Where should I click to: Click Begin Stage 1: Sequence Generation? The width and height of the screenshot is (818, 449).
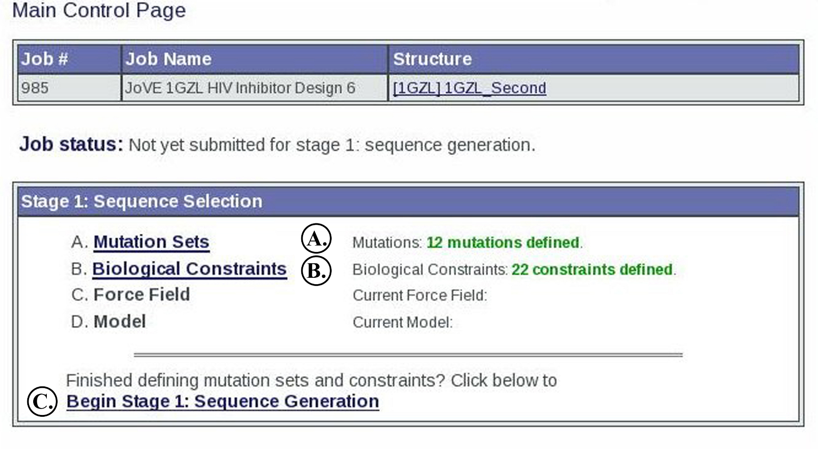tap(223, 401)
